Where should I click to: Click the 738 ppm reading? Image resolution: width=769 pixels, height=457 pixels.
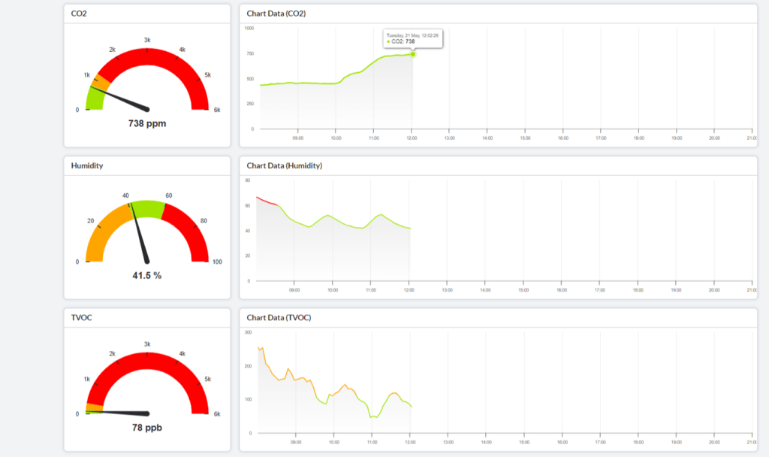[x=147, y=123]
